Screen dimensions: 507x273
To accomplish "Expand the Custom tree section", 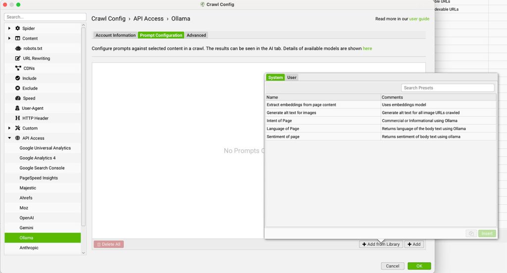I will coord(9,128).
